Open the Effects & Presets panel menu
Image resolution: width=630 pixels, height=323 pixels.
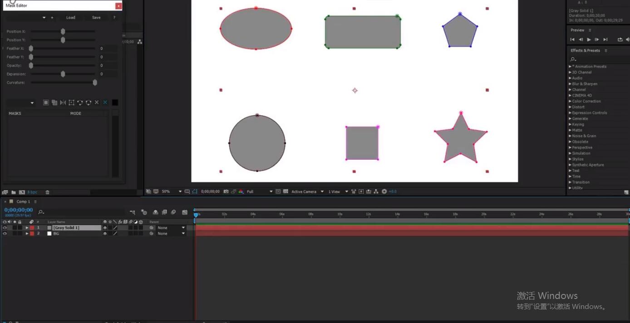coord(605,50)
